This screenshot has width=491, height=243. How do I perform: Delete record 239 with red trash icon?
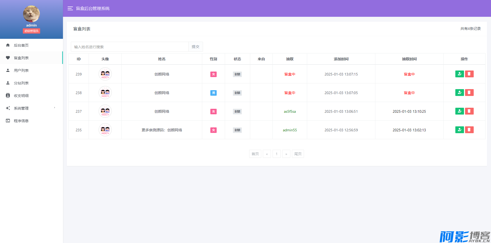[469, 74]
